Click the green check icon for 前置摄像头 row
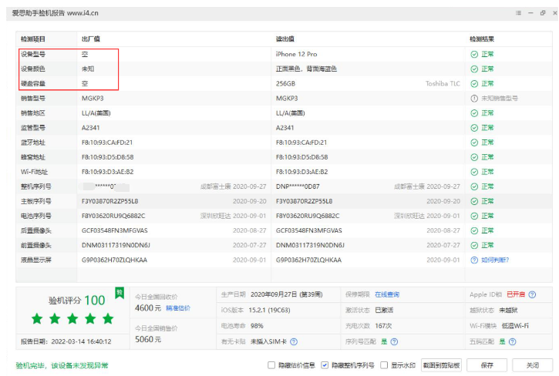The width and height of the screenshot is (559, 376). coord(474,245)
